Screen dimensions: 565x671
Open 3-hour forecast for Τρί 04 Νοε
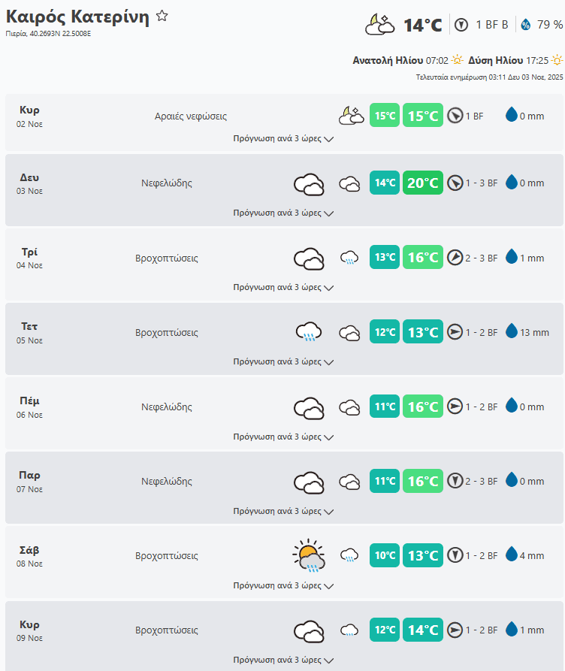click(x=283, y=287)
